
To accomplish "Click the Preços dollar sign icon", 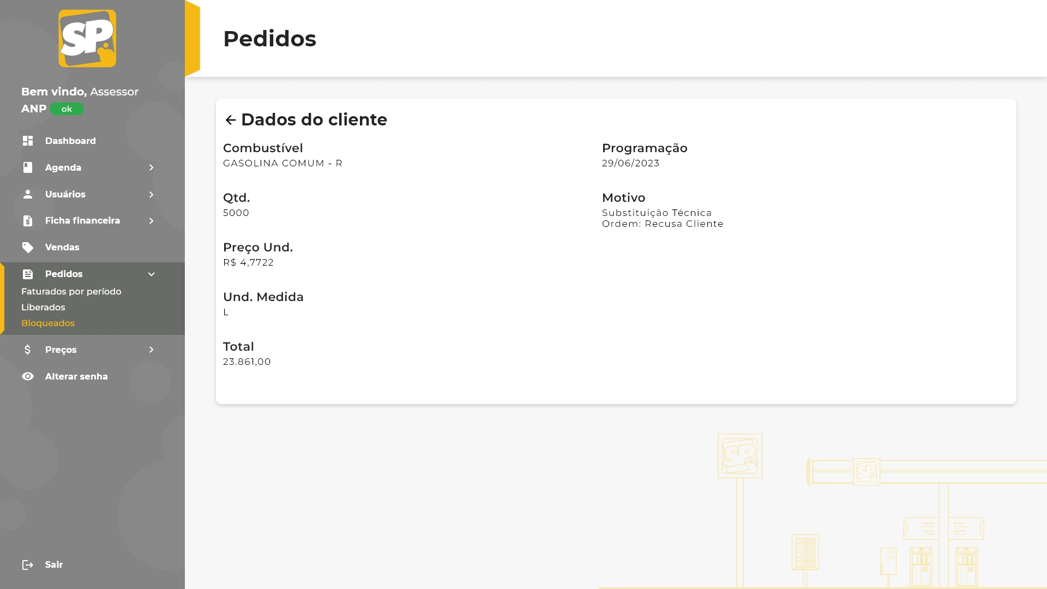I will [28, 350].
